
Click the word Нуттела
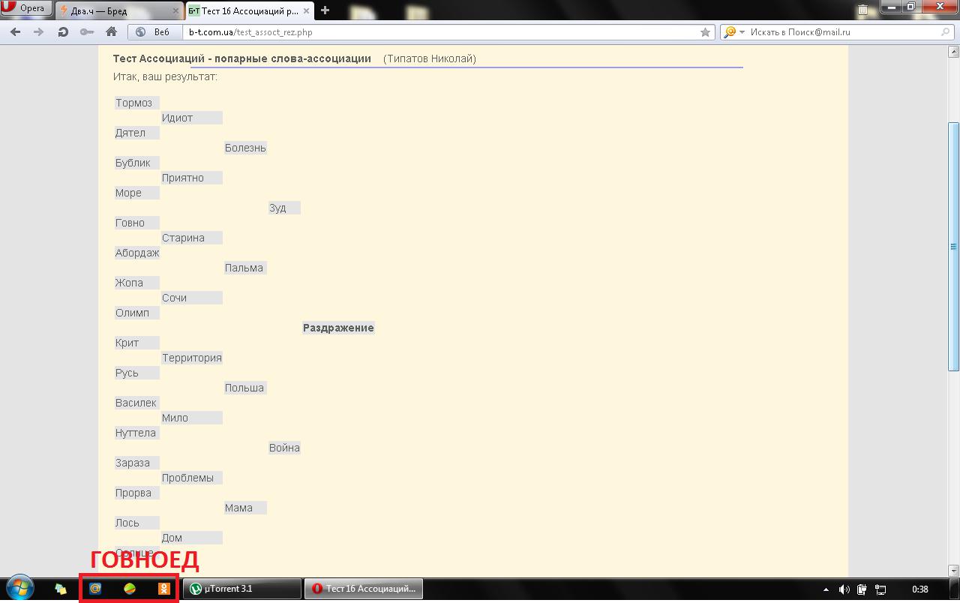point(136,433)
